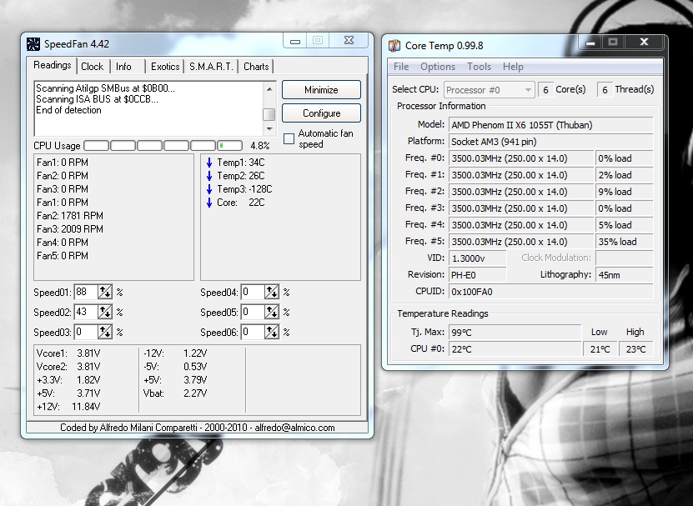This screenshot has height=506, width=693.
Task: Click the CPUID 0x100FA0 field
Action: tap(550, 292)
